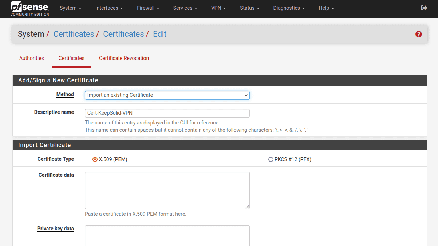Open the red help question mark icon
438x246 pixels.
[x=418, y=34]
